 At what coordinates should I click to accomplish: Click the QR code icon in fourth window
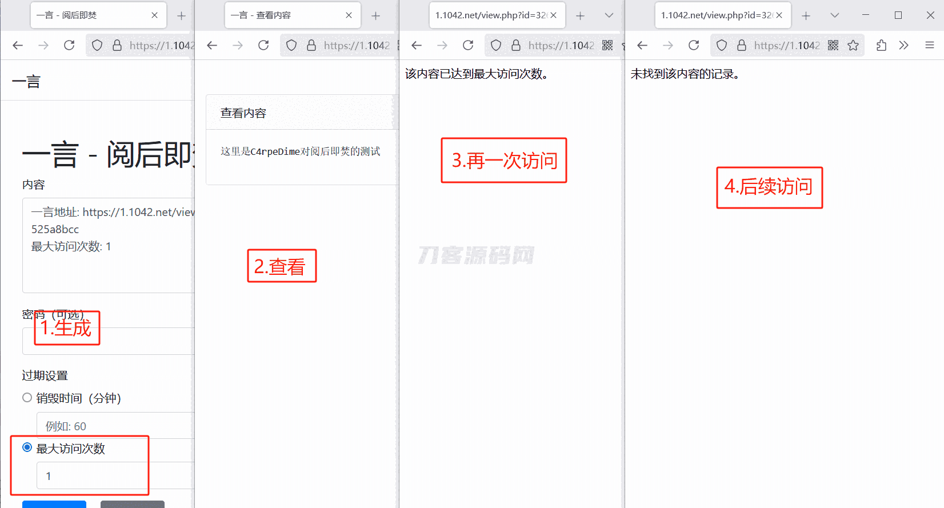pos(833,45)
